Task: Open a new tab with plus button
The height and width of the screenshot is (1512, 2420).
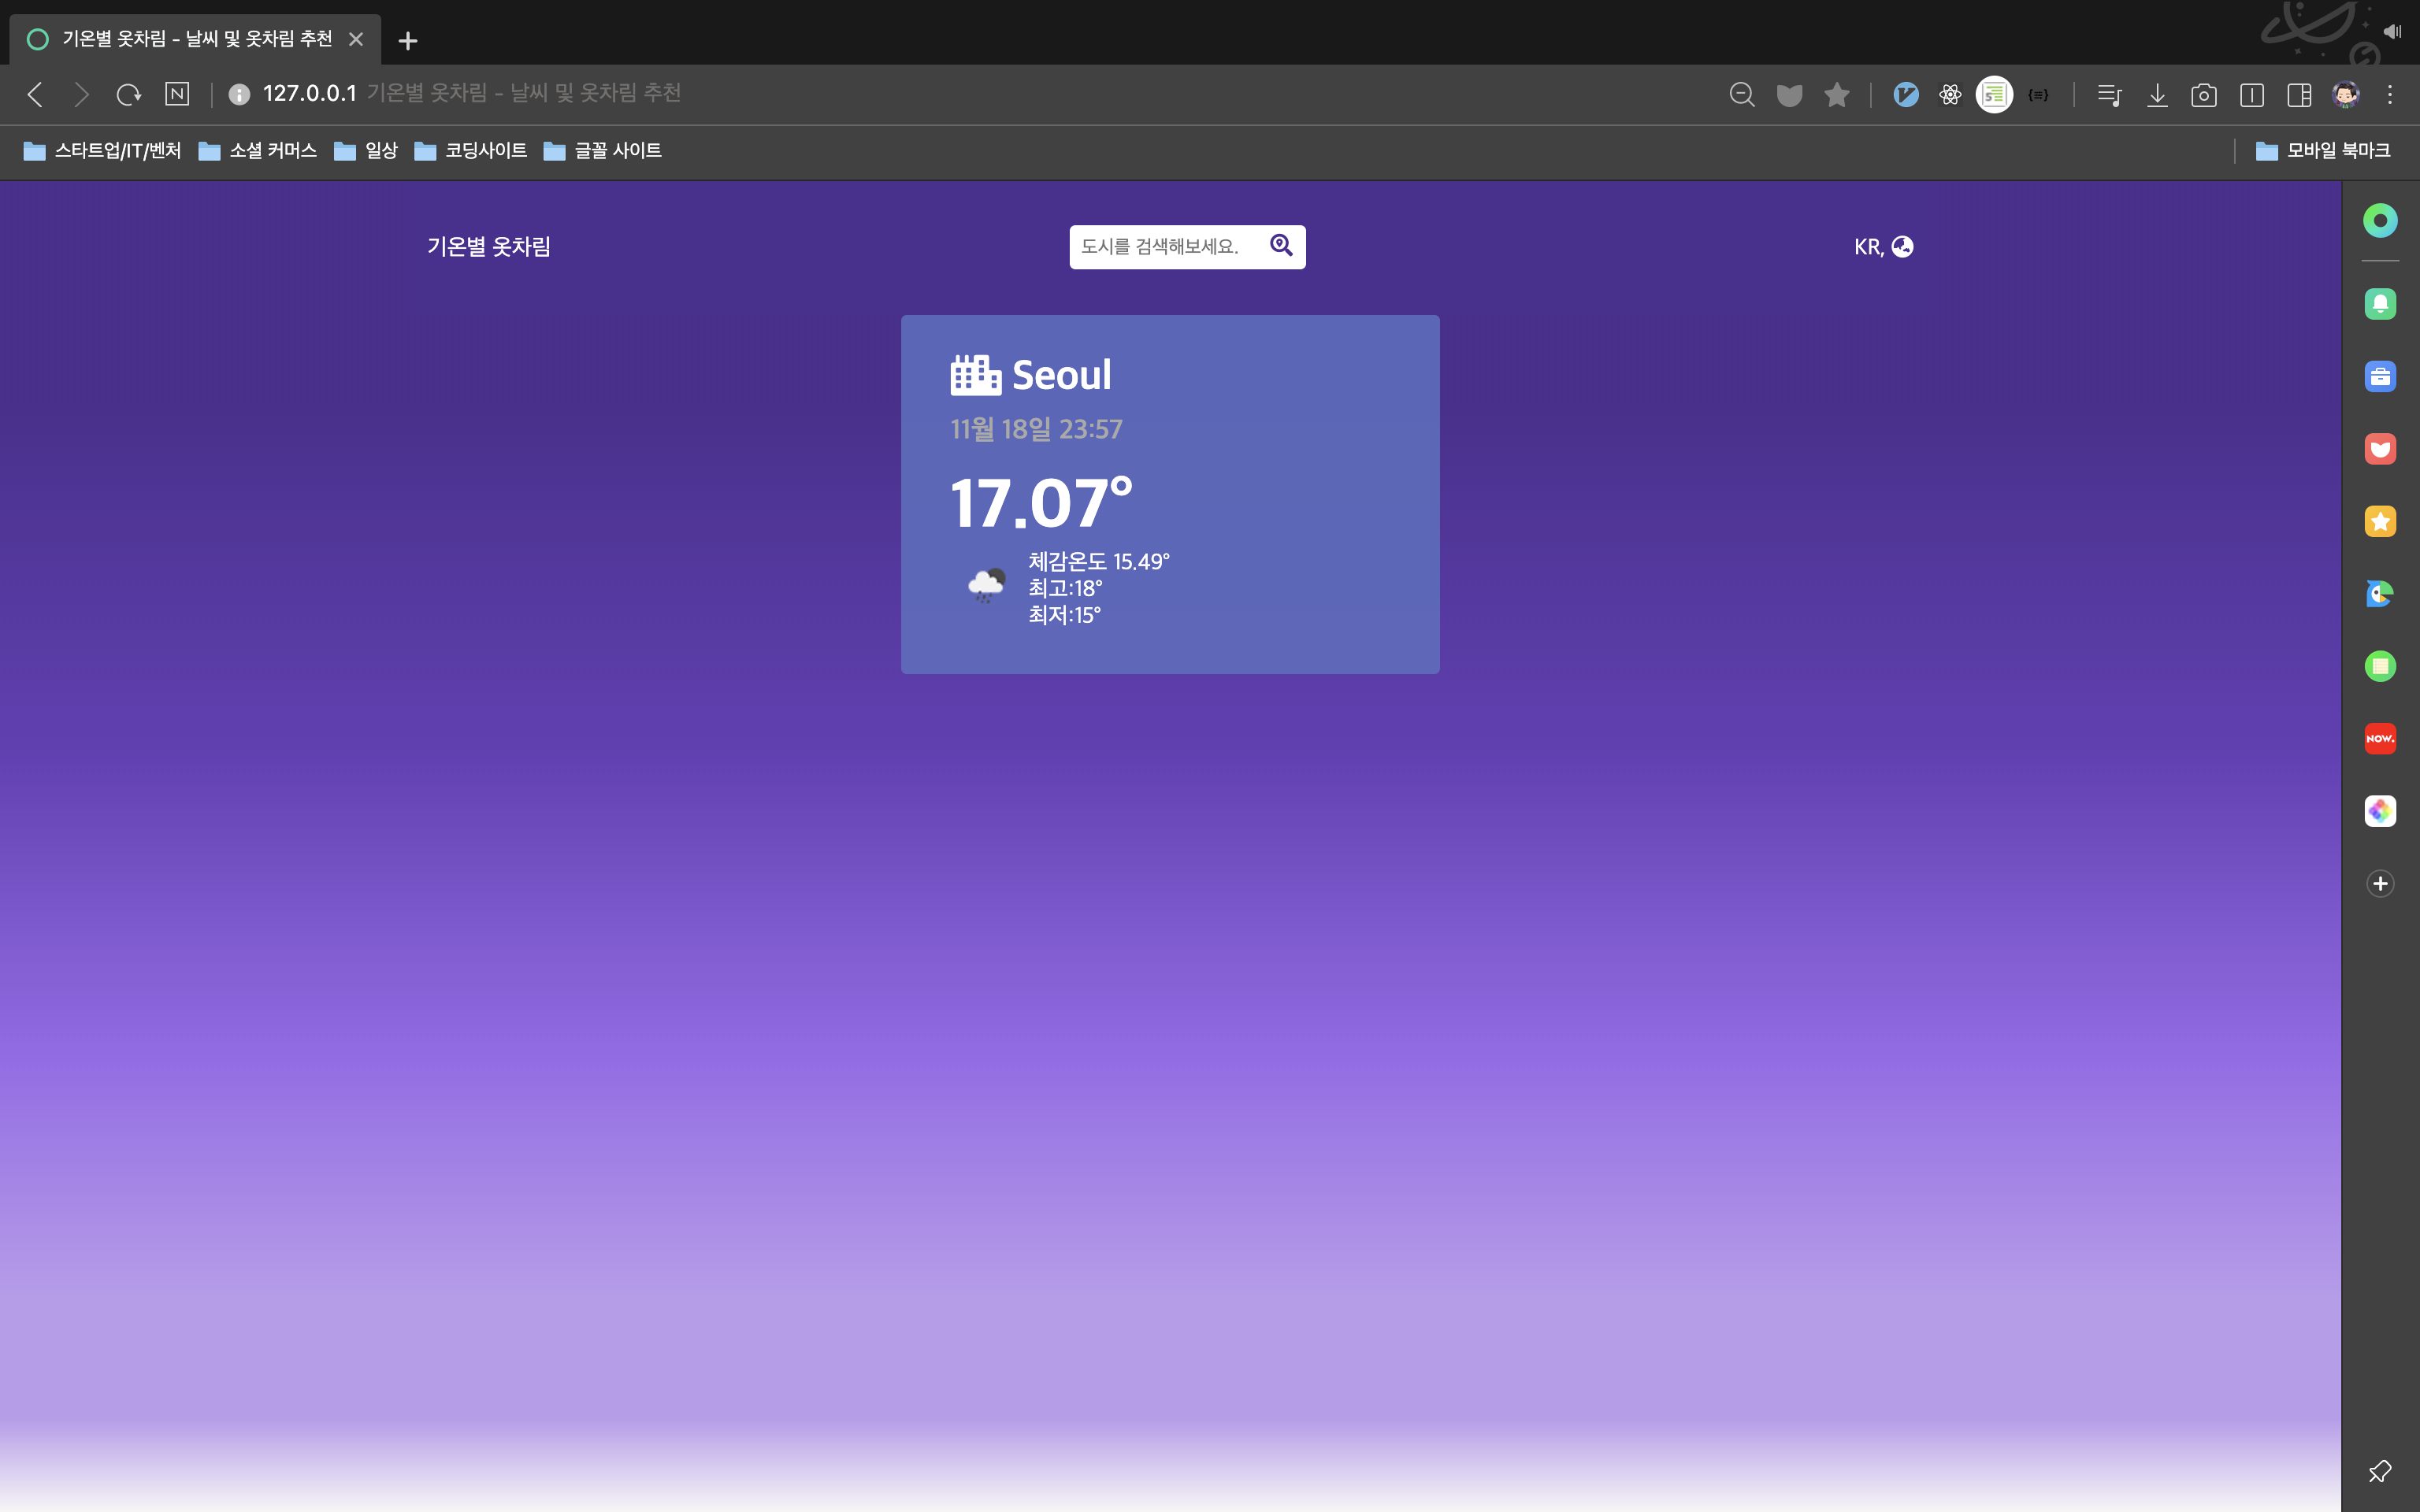Action: tap(407, 41)
